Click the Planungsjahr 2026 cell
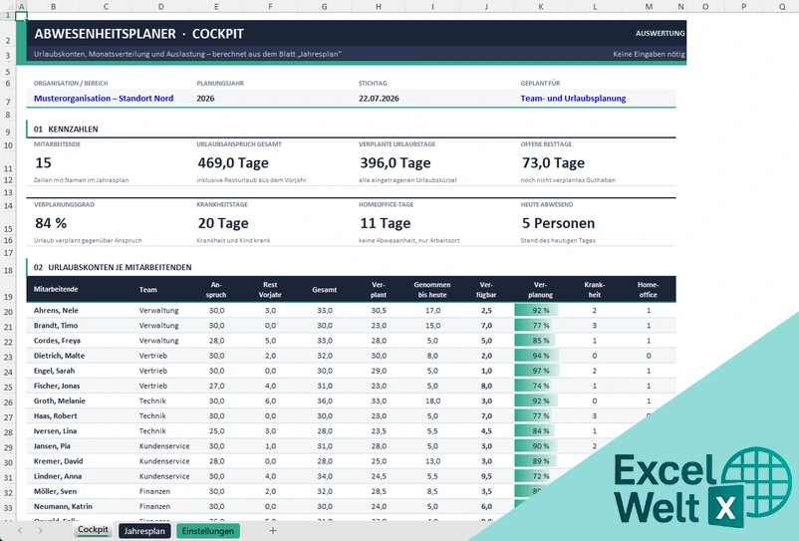 pyautogui.click(x=205, y=99)
